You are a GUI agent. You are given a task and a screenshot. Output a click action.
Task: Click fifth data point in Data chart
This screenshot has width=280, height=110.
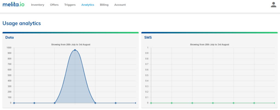(95, 103)
